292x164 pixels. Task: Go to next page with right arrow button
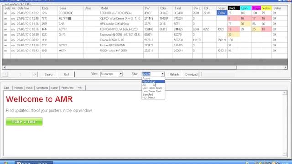pos(35,74)
